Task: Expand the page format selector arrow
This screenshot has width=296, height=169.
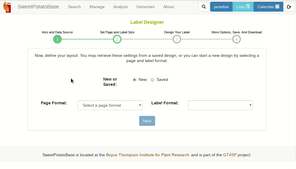Action: pos(139,105)
